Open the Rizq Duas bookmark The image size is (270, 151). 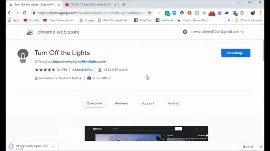(x=143, y=20)
